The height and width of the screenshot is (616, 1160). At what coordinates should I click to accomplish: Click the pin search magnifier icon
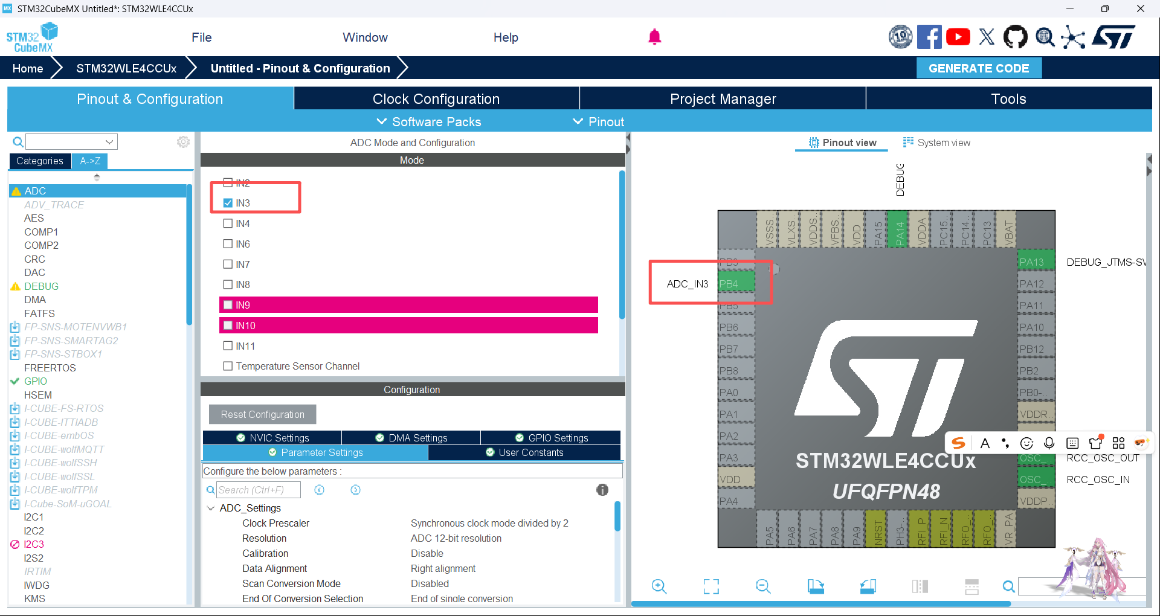point(1008,586)
